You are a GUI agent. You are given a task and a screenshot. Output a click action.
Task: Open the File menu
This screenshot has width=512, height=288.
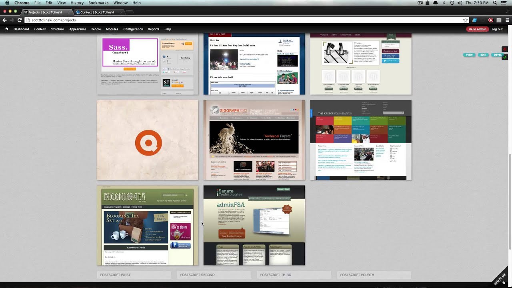(37, 3)
